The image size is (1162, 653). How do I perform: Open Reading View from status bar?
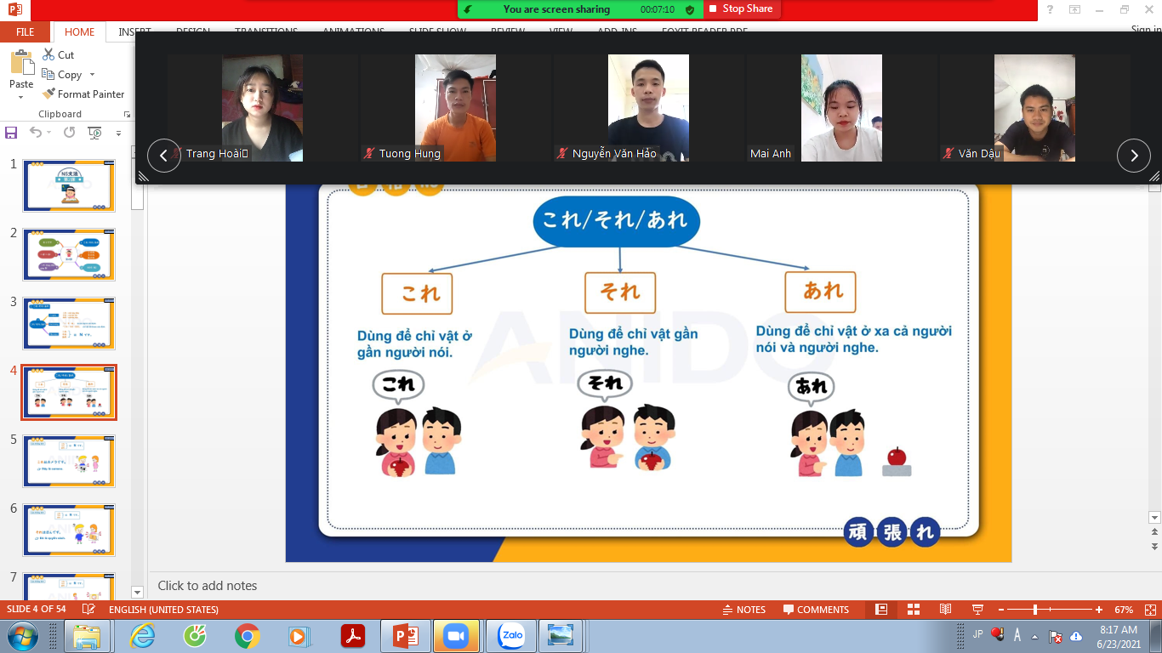(x=945, y=610)
